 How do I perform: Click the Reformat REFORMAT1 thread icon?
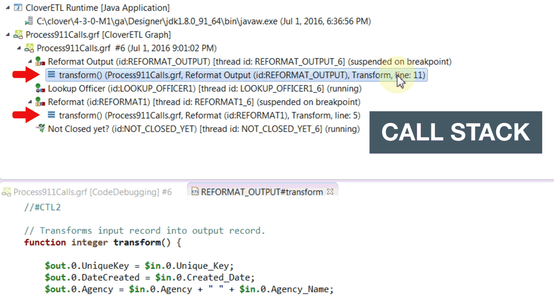pos(40,102)
